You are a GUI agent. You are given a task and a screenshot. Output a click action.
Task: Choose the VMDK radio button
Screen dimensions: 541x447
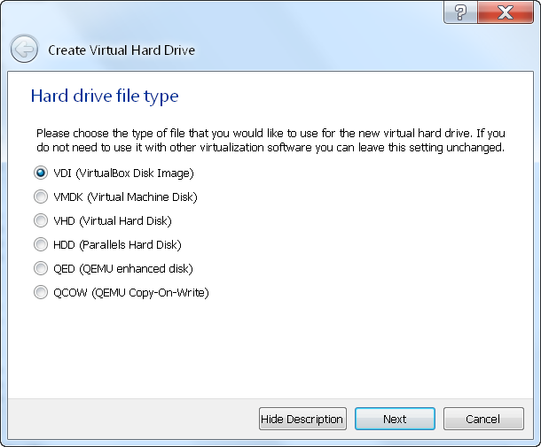coord(41,197)
